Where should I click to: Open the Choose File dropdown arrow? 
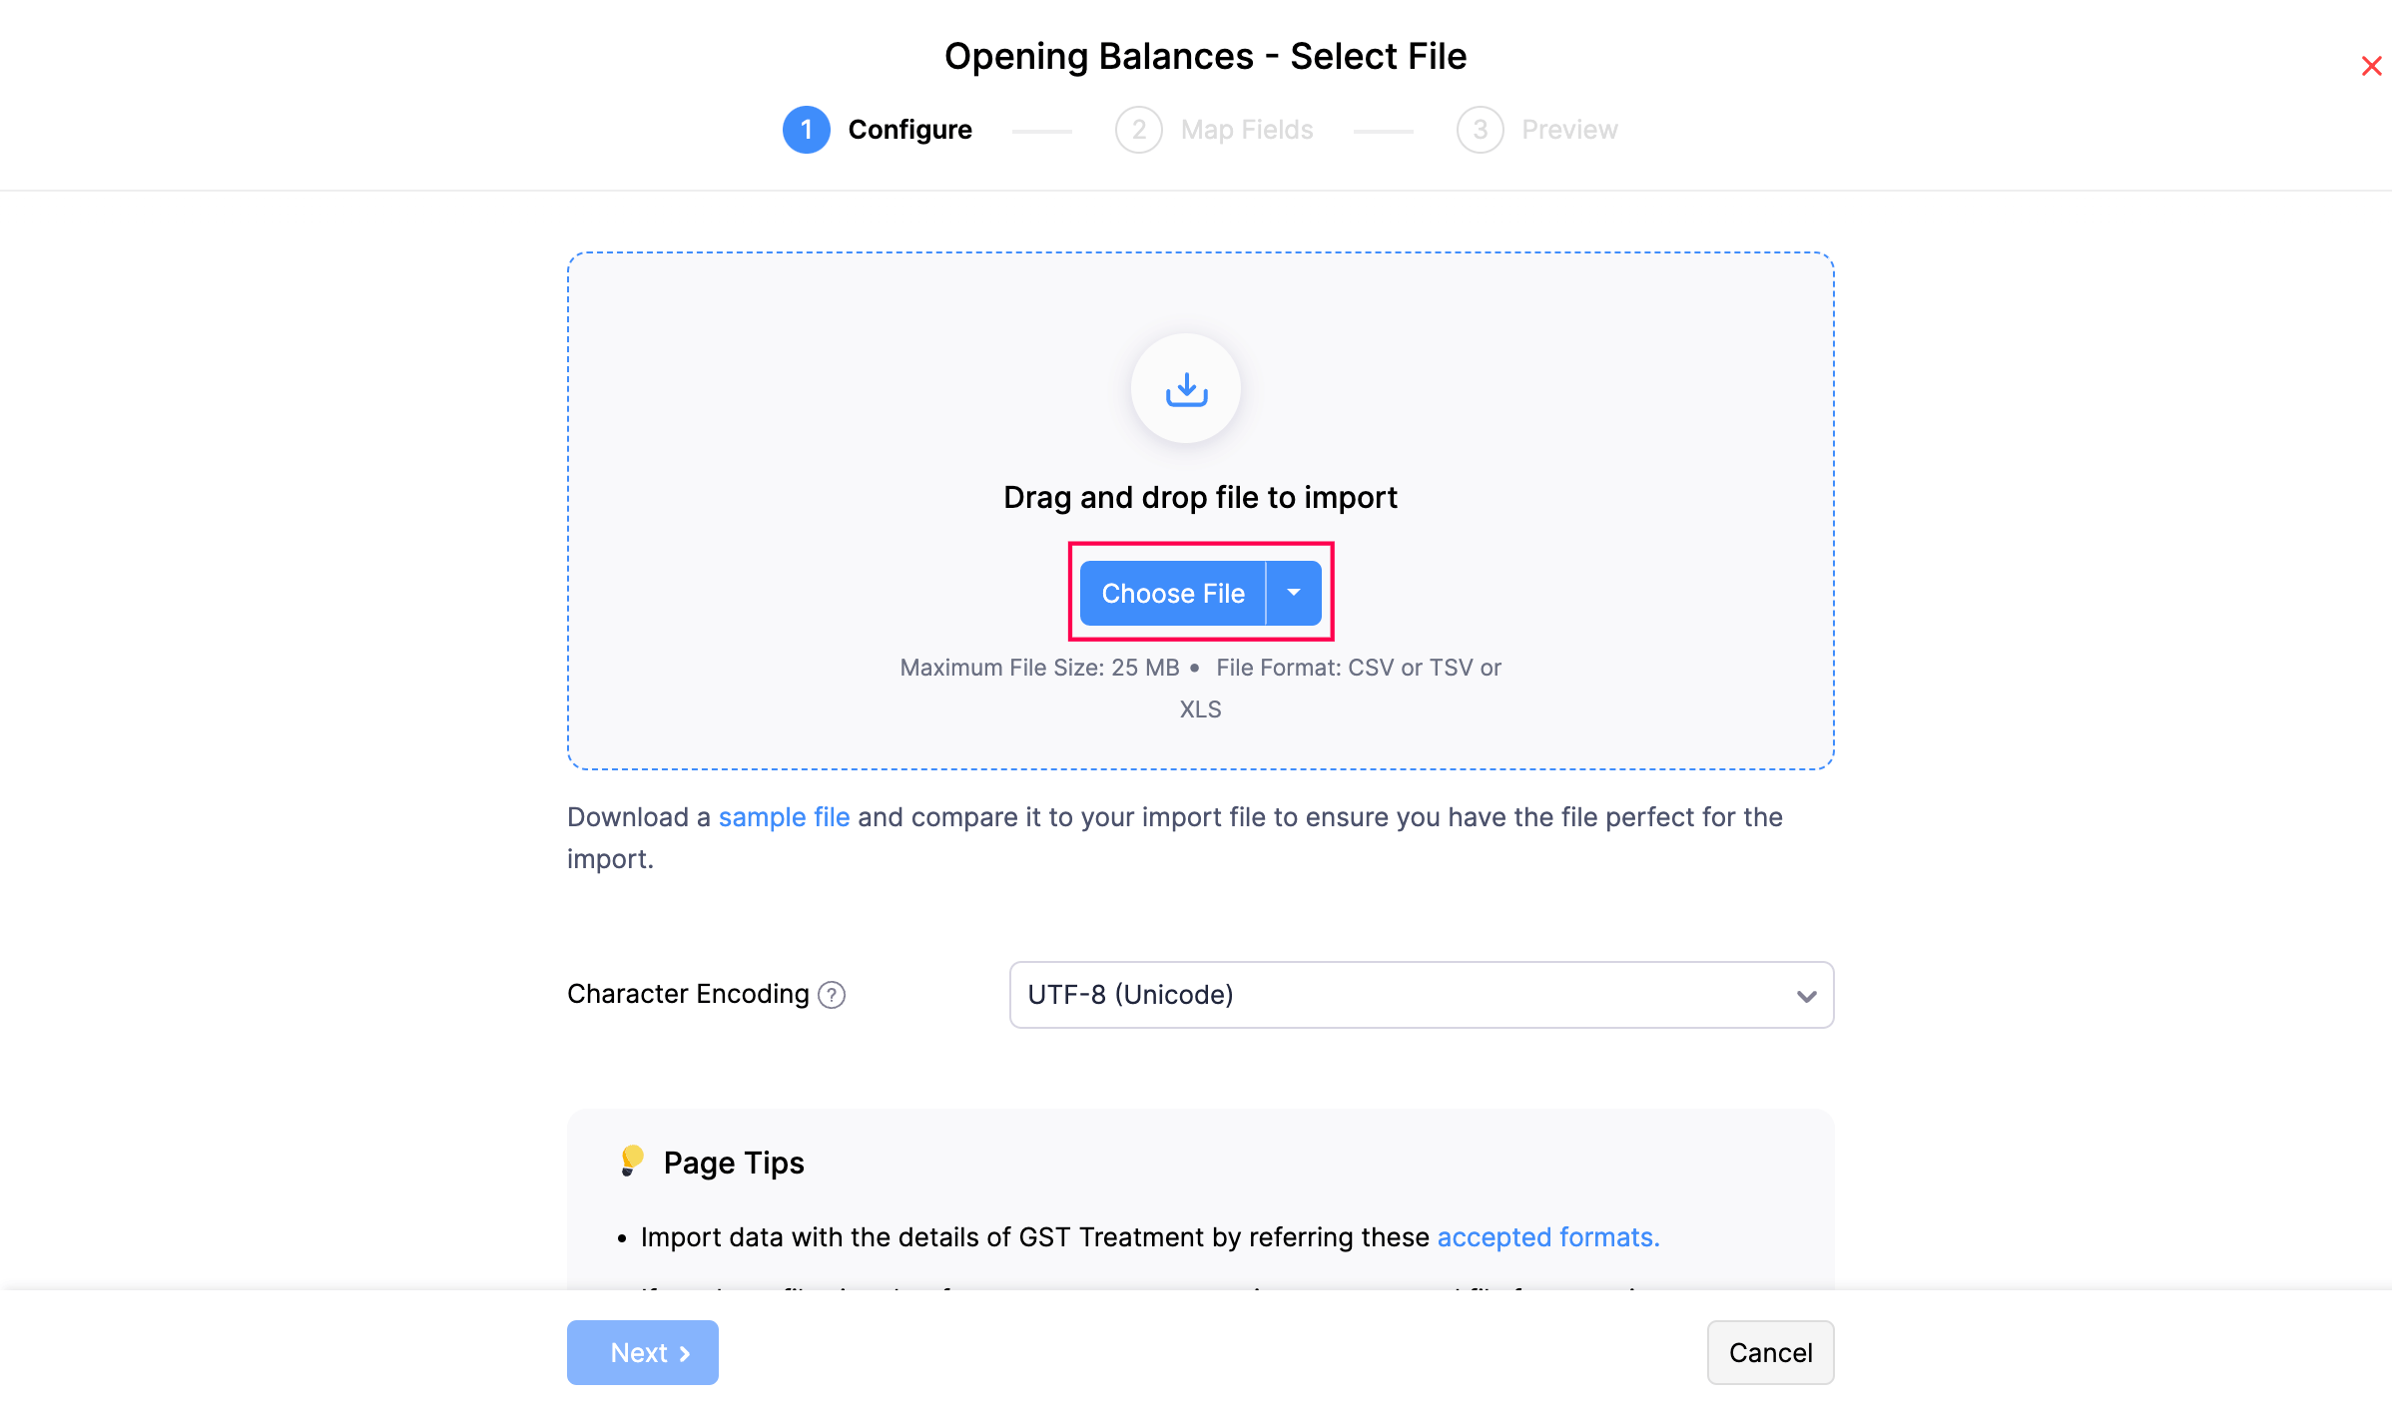click(1294, 593)
